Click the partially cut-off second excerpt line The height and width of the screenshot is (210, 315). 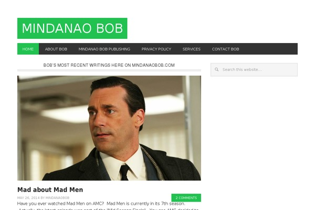(x=108, y=209)
